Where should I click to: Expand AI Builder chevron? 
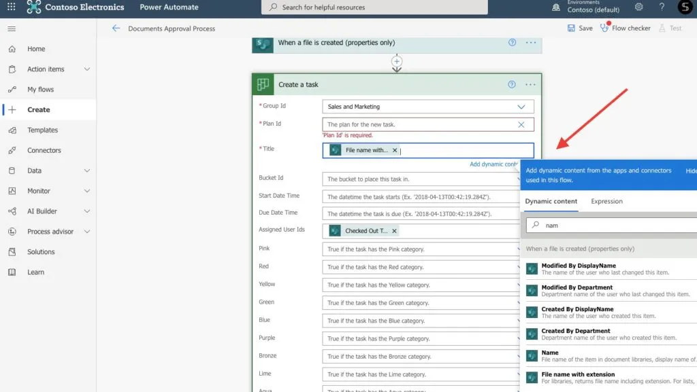point(87,211)
